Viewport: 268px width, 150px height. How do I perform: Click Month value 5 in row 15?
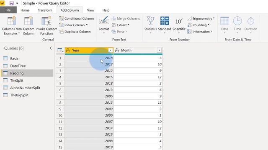click(138, 147)
